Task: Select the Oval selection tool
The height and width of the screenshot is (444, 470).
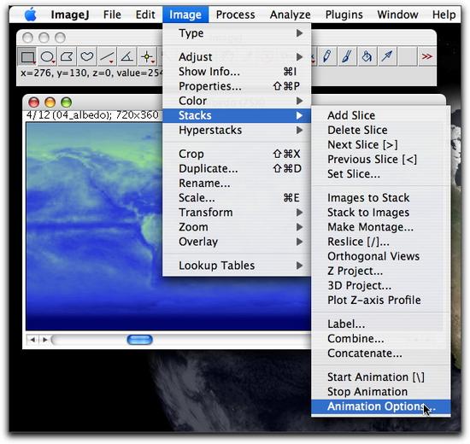Action: [x=47, y=56]
